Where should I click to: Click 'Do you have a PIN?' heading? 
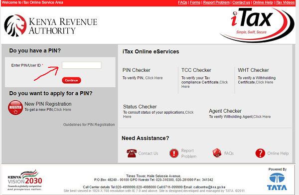pyautogui.click(x=35, y=50)
